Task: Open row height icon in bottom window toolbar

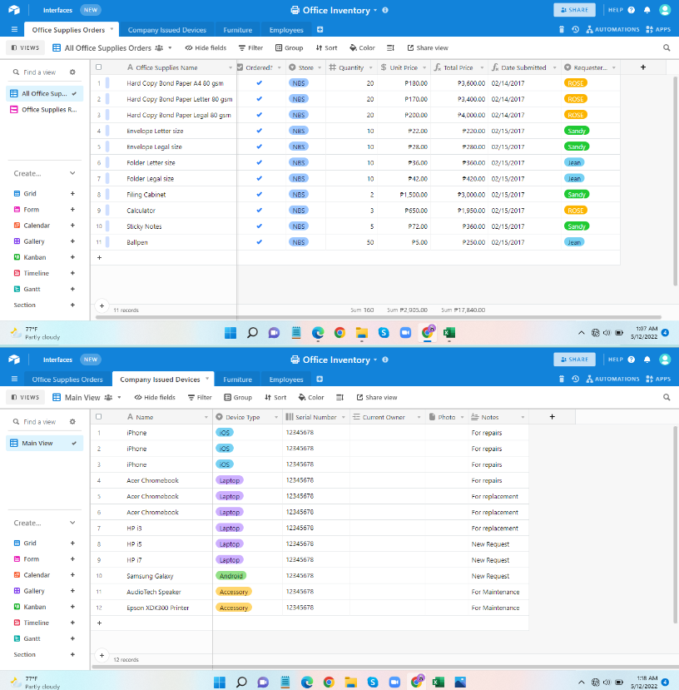Action: pos(339,397)
